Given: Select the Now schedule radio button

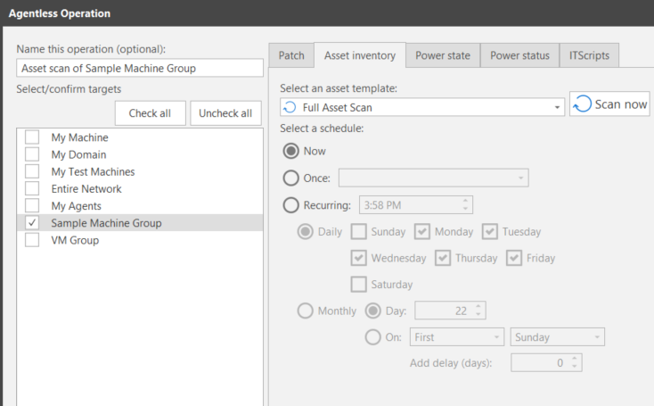Looking at the screenshot, I should (x=290, y=151).
